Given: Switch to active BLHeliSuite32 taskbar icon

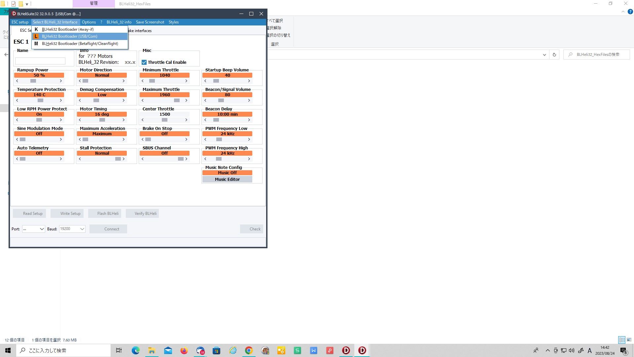Looking at the screenshot, I should pyautogui.click(x=362, y=350).
